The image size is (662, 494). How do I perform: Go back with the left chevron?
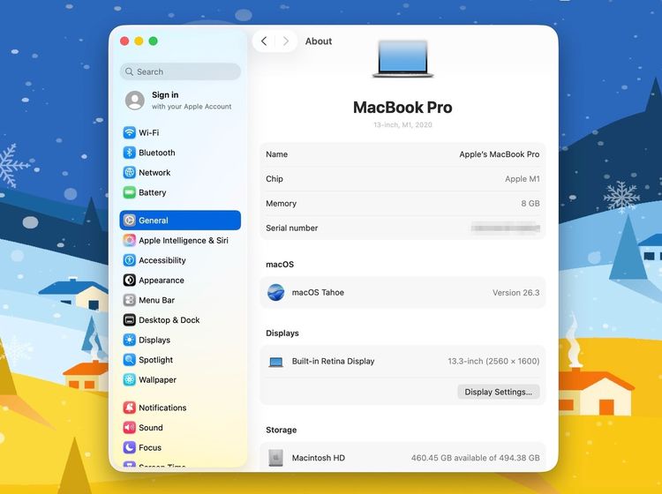click(x=264, y=41)
